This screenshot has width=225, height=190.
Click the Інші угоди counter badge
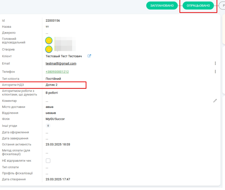48,126
